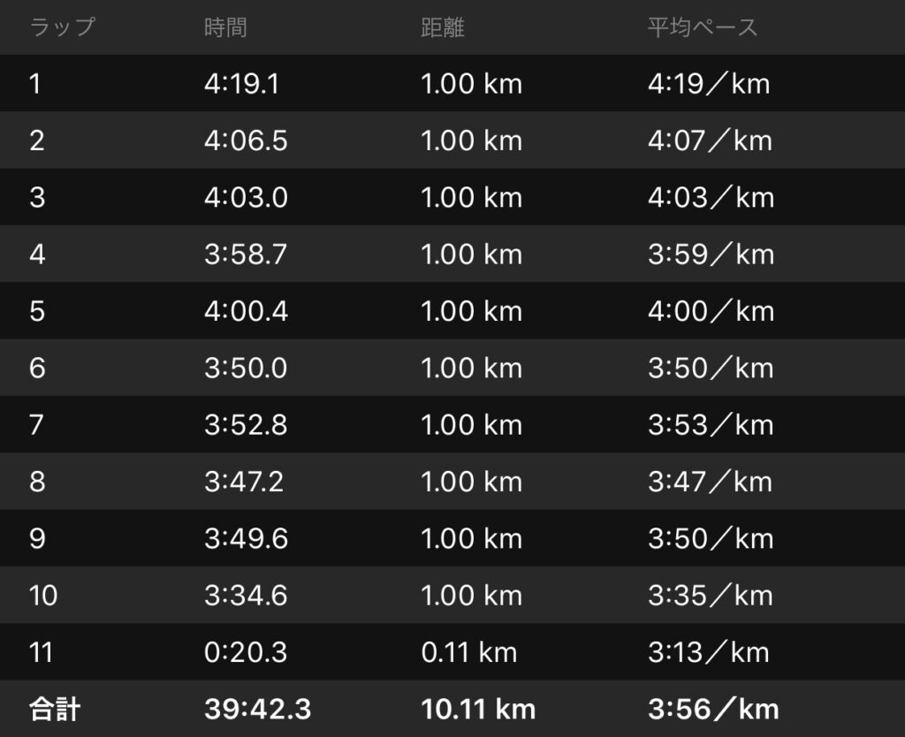Click the 平均ペース column header
This screenshot has width=905, height=737.
pyautogui.click(x=703, y=27)
